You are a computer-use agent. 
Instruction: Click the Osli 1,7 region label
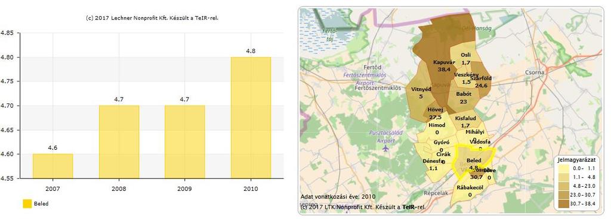pos(465,59)
